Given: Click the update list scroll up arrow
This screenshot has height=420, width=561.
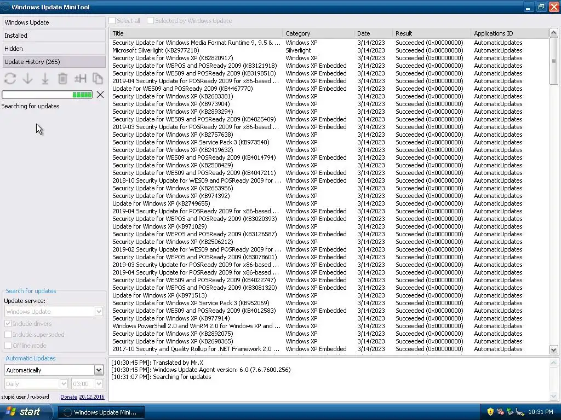Looking at the screenshot, I should click(553, 33).
